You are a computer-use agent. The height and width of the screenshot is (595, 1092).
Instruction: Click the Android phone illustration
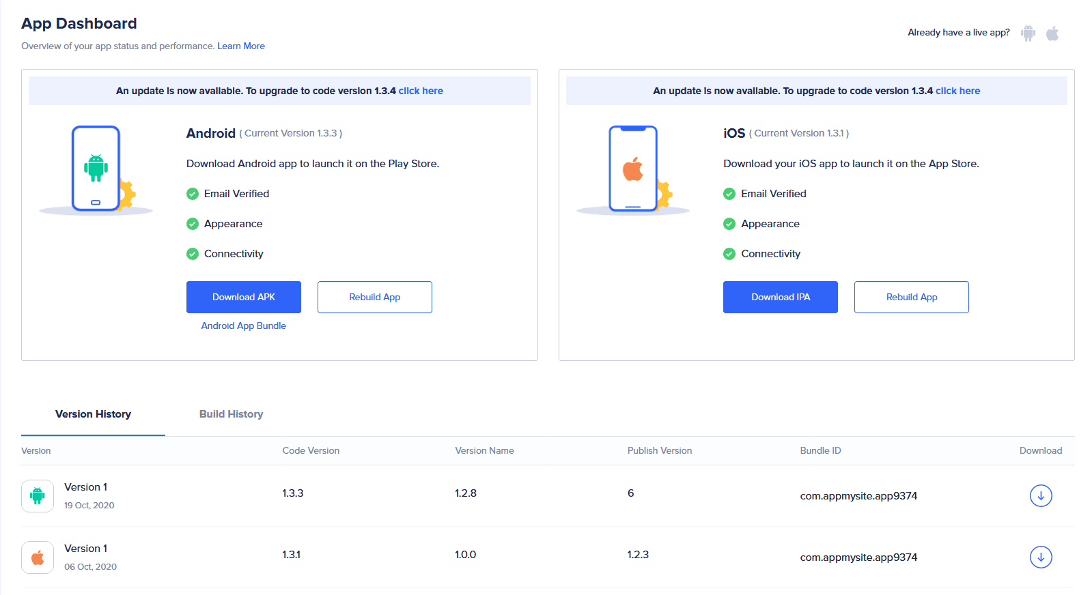point(96,169)
